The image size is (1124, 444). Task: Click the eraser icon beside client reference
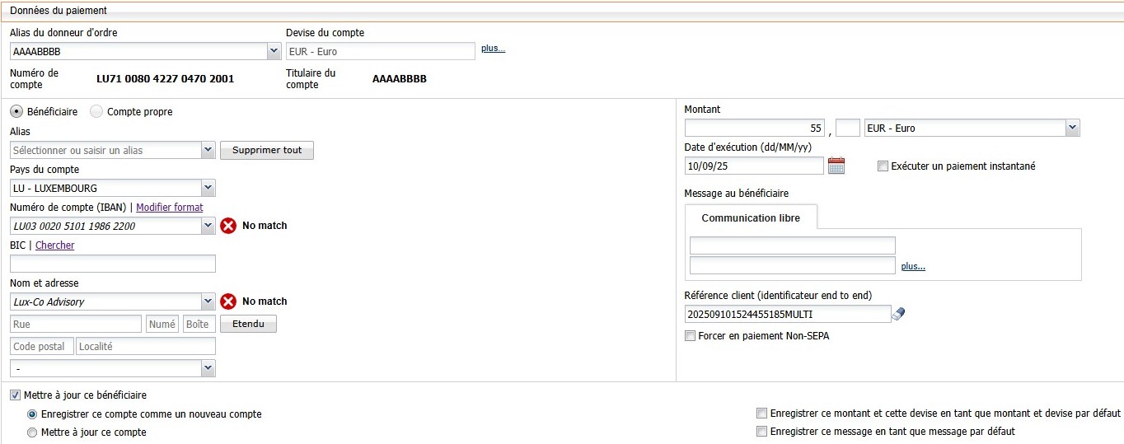click(899, 314)
